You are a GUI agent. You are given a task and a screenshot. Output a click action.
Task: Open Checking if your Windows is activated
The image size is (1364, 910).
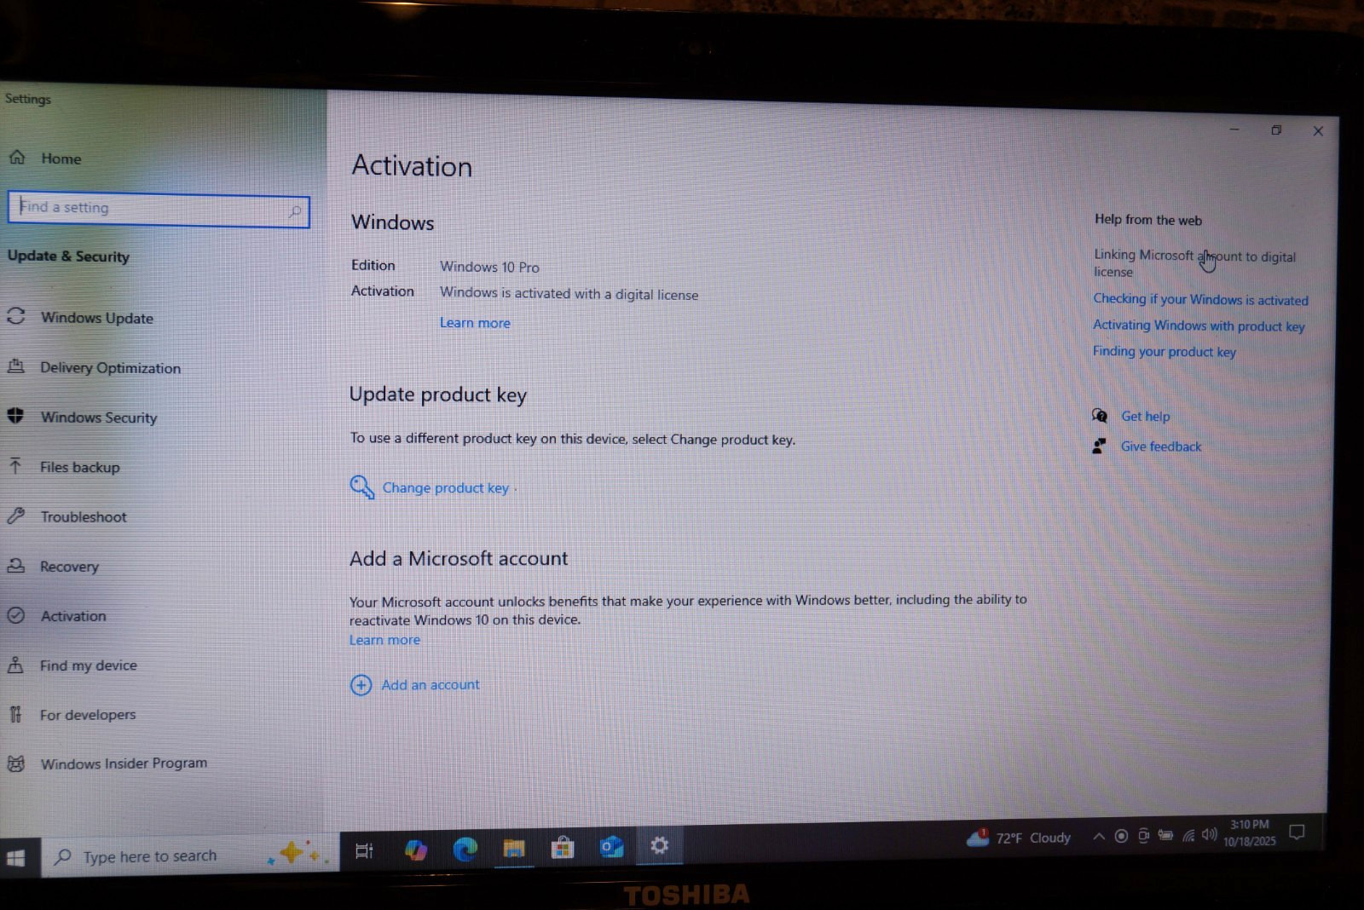tap(1200, 299)
